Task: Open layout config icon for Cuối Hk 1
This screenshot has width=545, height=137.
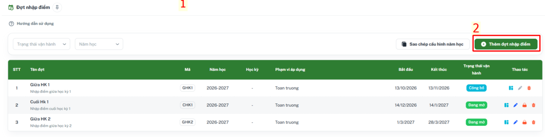Action: (506, 105)
